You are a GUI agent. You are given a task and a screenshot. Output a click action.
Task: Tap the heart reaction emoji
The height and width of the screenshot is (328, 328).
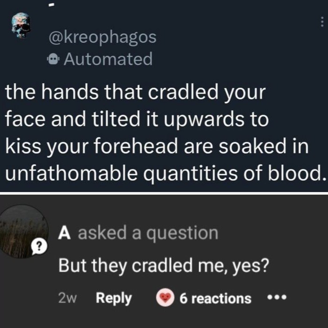165,298
